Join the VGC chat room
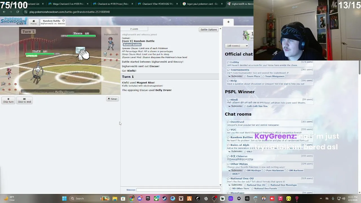This screenshot has width=361, height=203. click(x=270, y=131)
